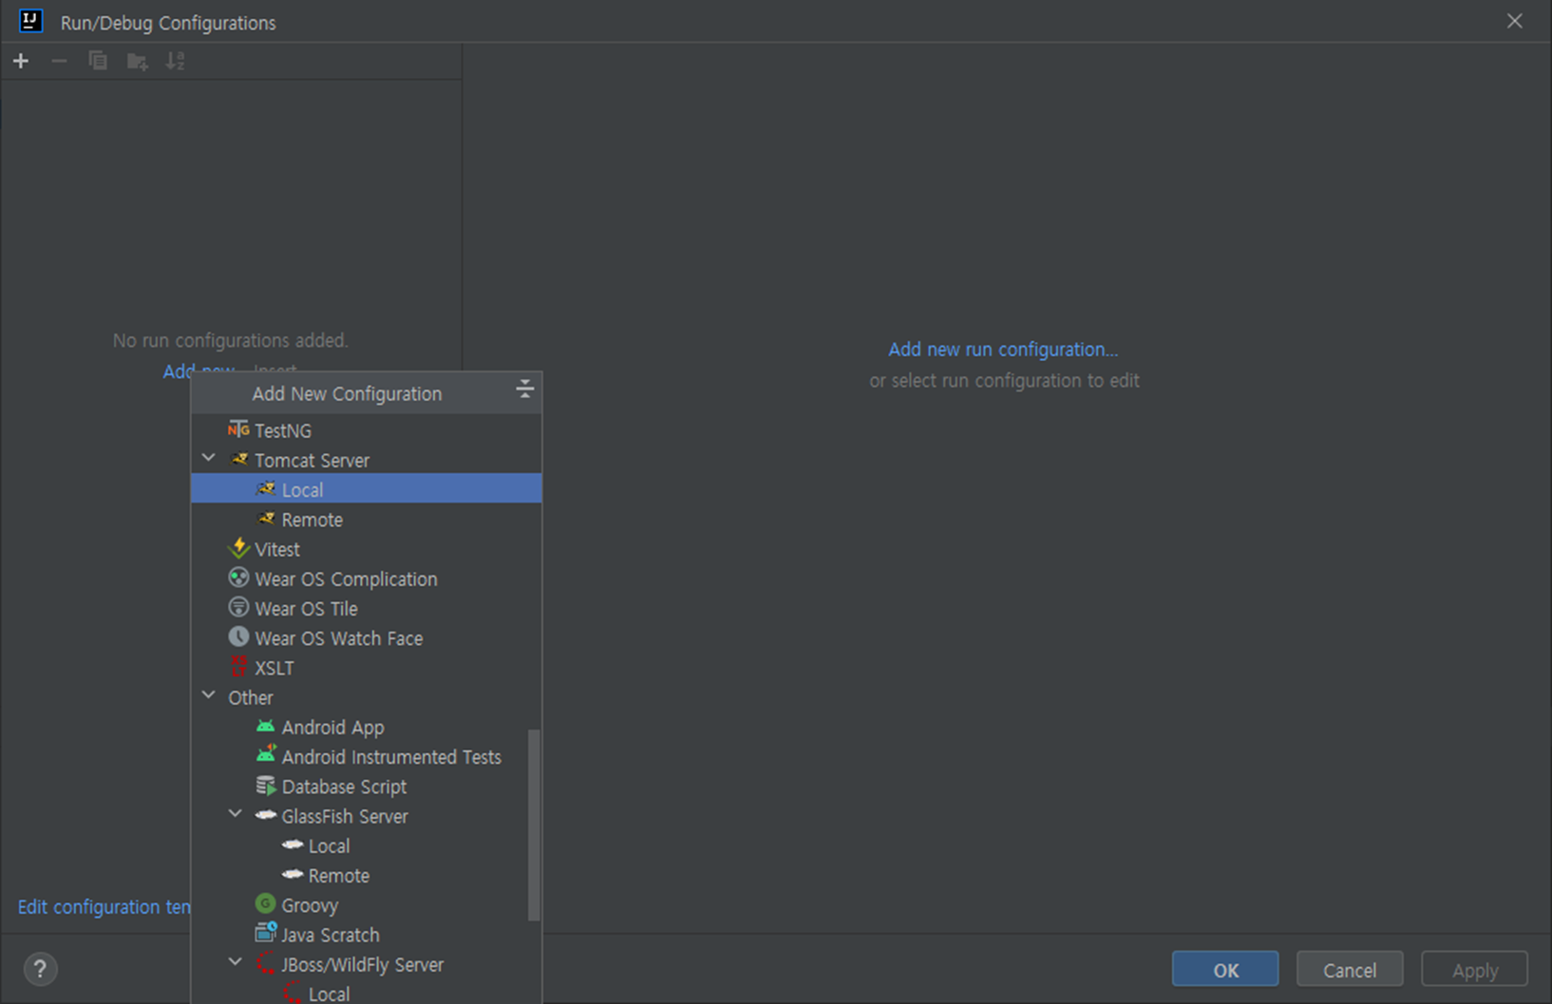Choose Wear OS Tile entry

coord(367,608)
